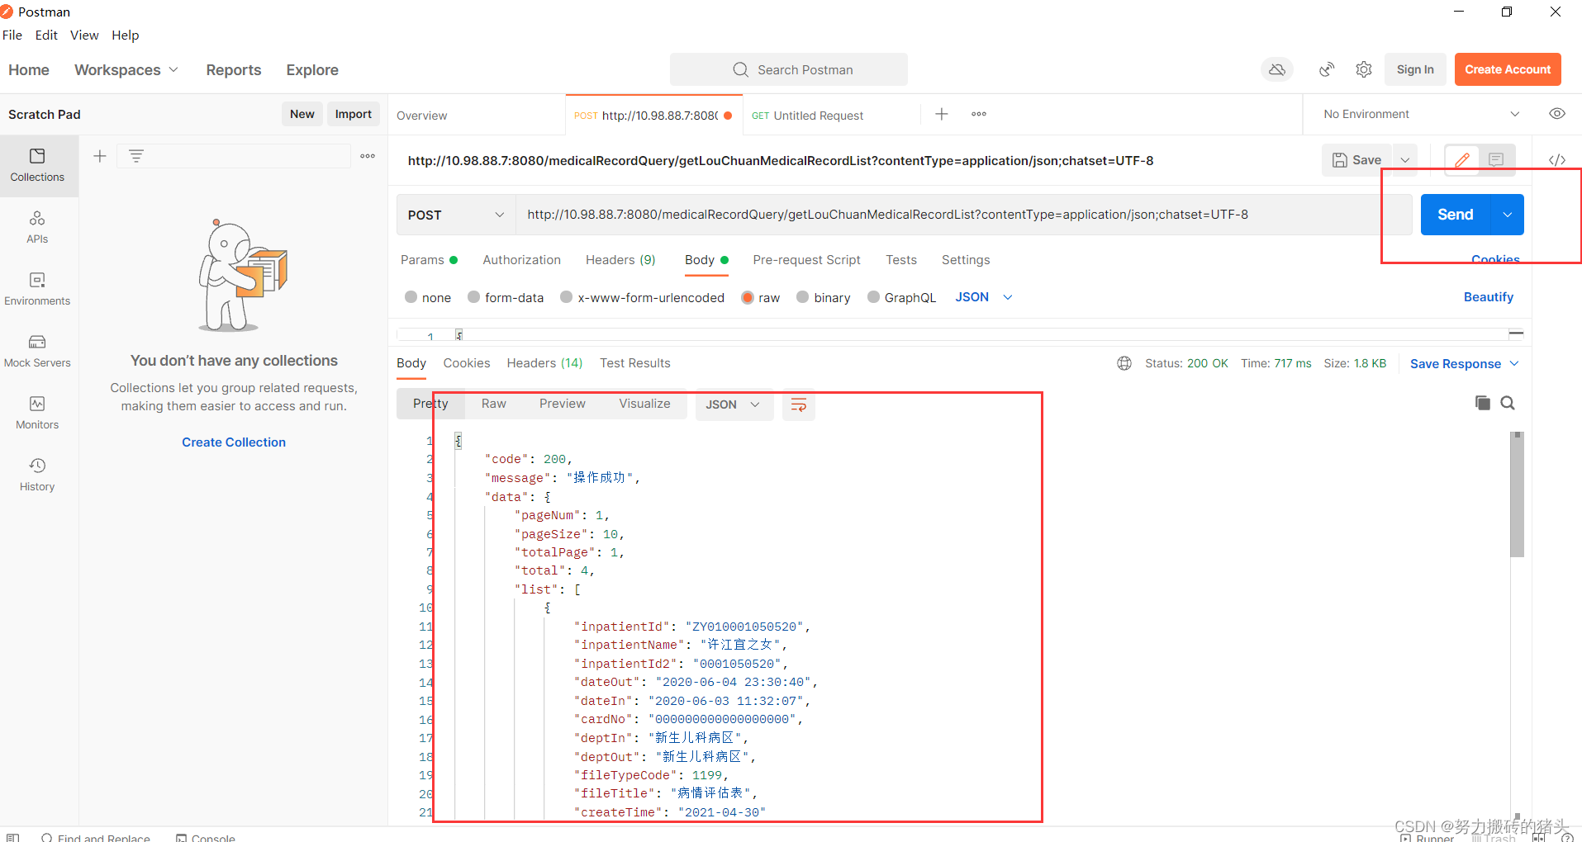The image size is (1582, 842).
Task: Click the plus icon to open a new tab
Action: tap(942, 114)
